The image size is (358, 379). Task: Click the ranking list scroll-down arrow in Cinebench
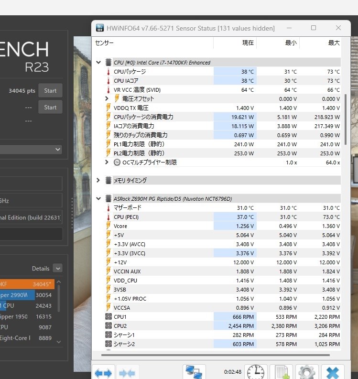pyautogui.click(x=58, y=342)
